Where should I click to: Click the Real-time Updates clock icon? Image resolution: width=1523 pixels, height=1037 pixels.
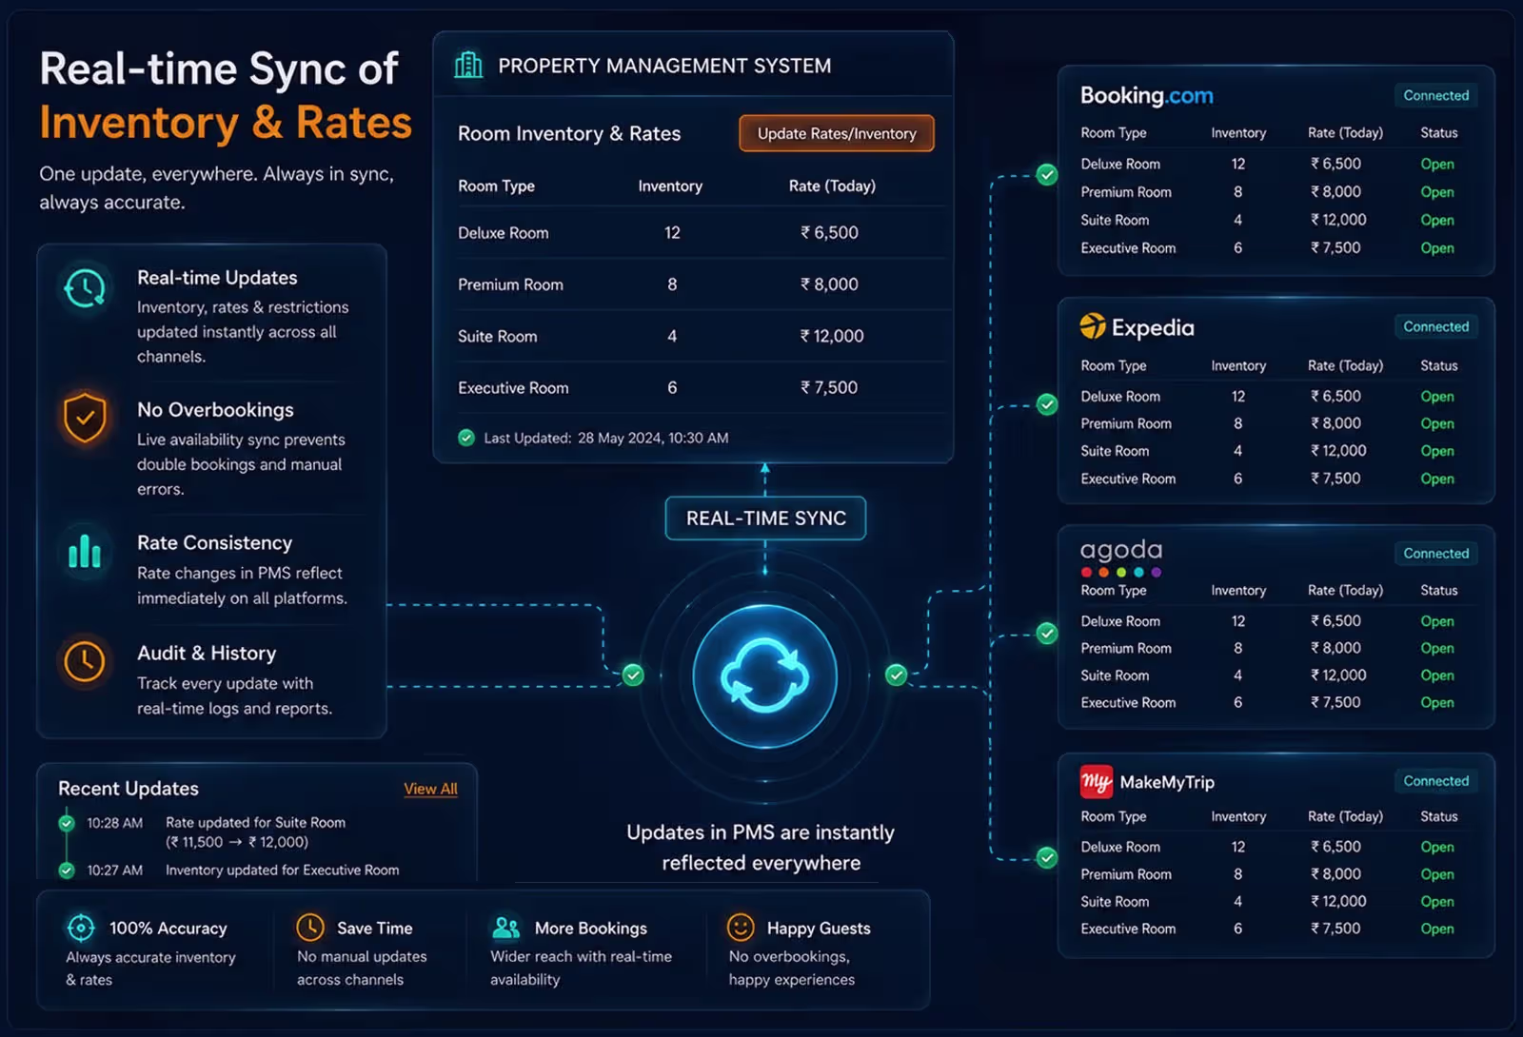85,287
